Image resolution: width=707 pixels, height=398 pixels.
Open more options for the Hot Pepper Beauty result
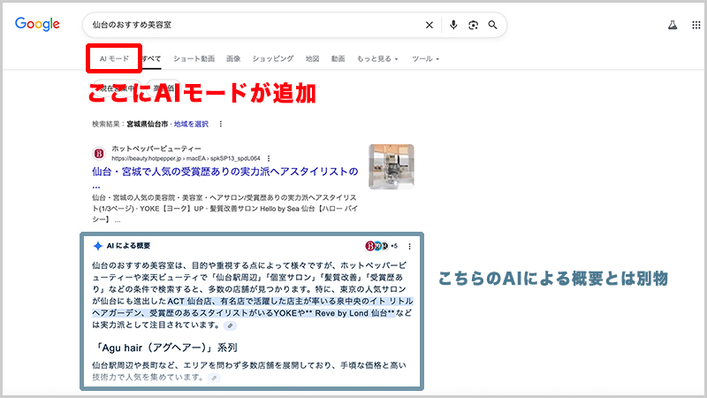pos(269,158)
